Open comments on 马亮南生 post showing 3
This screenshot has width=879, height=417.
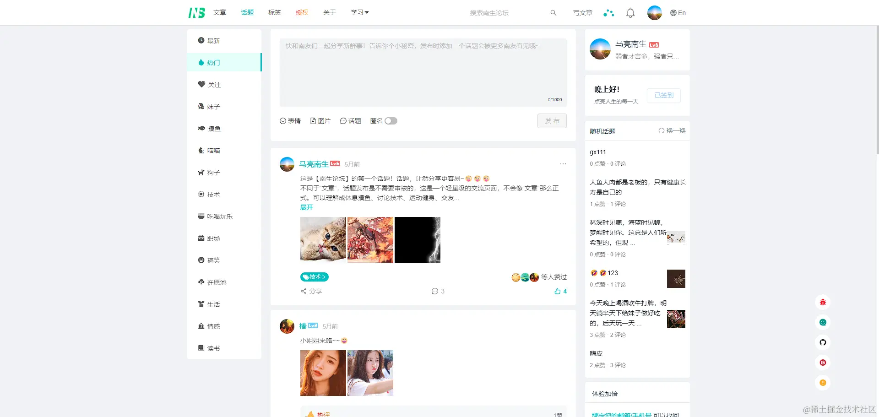[438, 291]
